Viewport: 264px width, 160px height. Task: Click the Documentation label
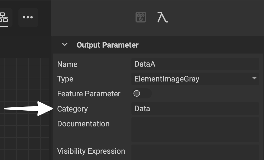coord(83,124)
